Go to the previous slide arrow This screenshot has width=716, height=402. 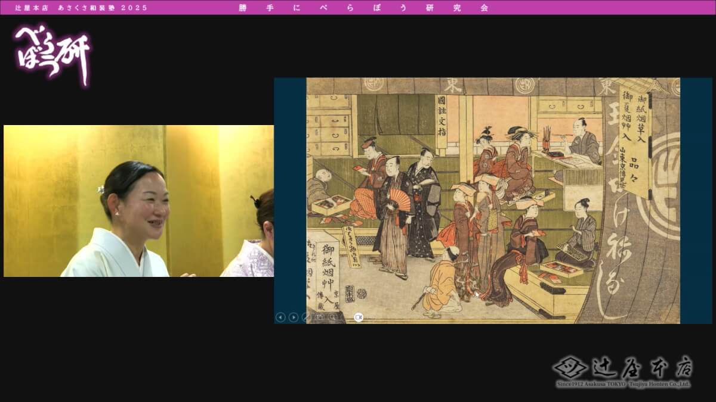pyautogui.click(x=280, y=317)
